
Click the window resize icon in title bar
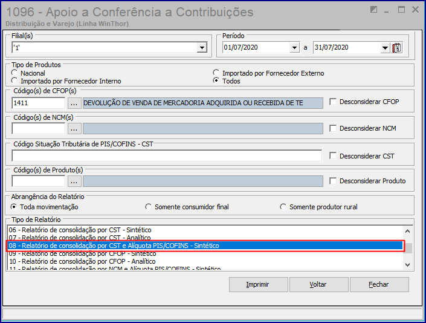point(374,10)
